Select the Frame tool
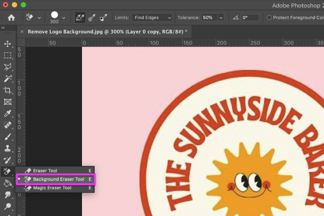This screenshot has height=216, width=324. (8, 102)
